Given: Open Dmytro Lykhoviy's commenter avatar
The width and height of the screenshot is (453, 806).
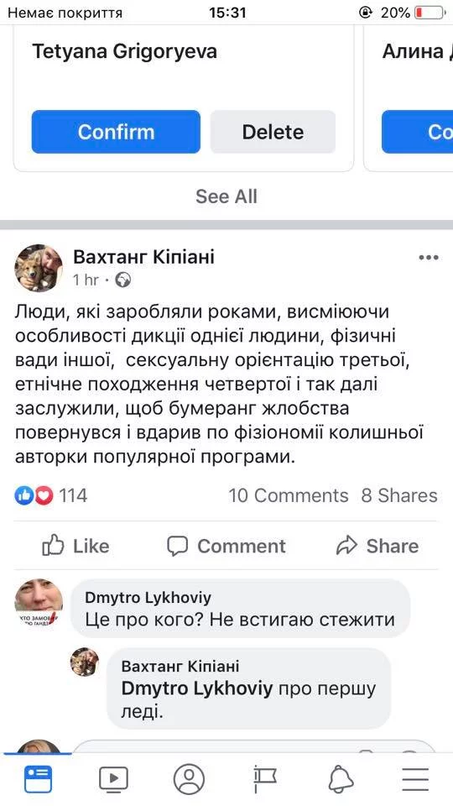Looking at the screenshot, I should coord(39,604).
